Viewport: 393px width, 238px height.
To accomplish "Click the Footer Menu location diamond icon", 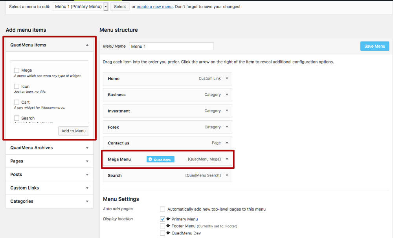I will (x=168, y=226).
